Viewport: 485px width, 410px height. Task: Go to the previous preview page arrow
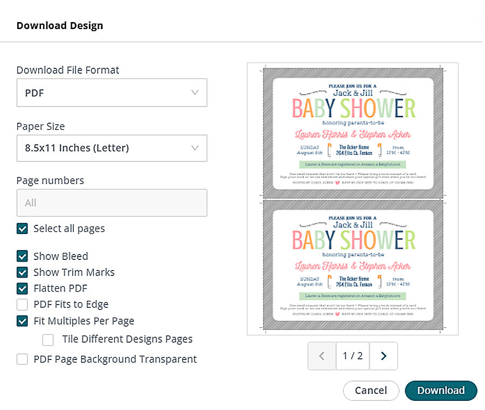(322, 356)
